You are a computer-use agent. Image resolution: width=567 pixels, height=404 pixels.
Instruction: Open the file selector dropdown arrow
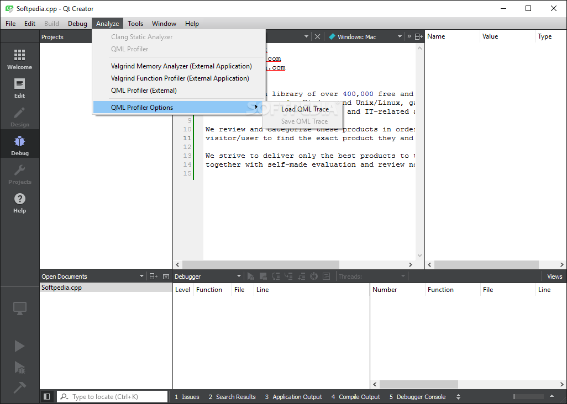[306, 36]
